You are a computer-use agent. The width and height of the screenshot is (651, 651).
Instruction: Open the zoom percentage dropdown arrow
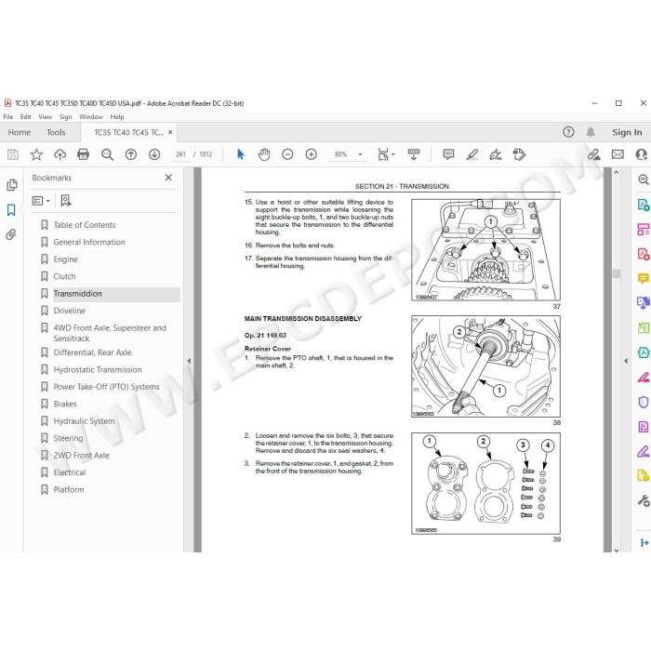tap(361, 154)
